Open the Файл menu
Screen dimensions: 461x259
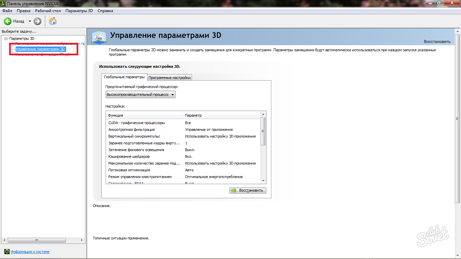pyautogui.click(x=7, y=11)
